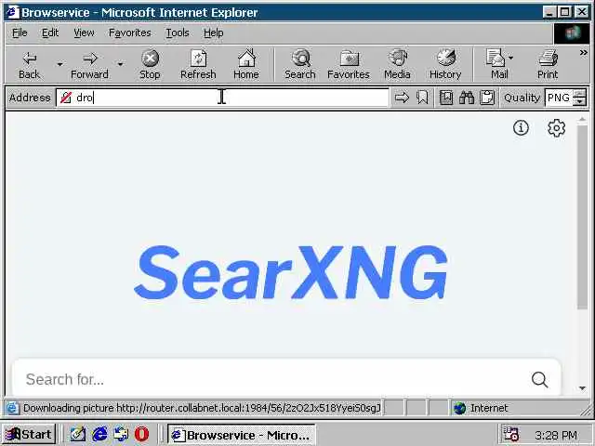Open the Favorites pane from toolbar
The width and height of the screenshot is (595, 446).
(x=349, y=64)
